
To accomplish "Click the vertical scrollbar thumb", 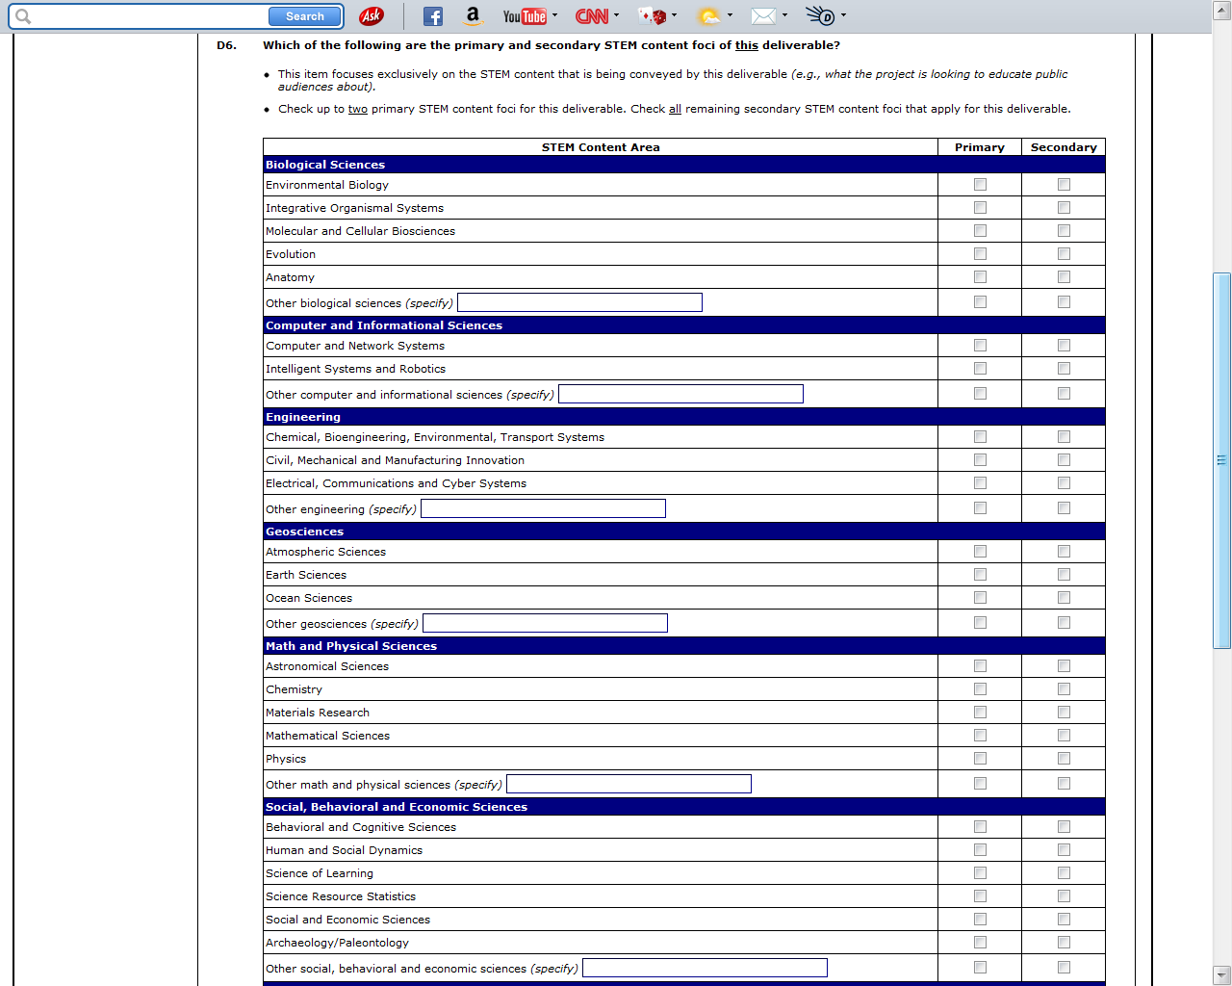I will (x=1222, y=460).
